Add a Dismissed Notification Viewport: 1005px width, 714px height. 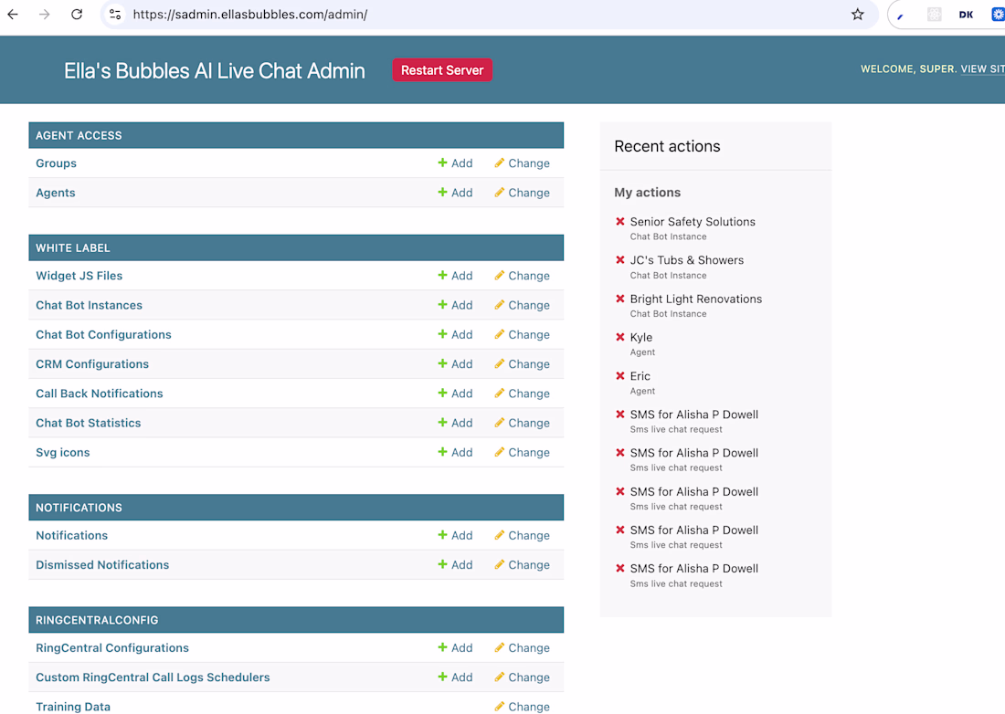point(455,565)
